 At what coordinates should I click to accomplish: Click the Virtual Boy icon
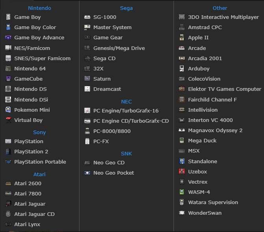tap(8, 120)
